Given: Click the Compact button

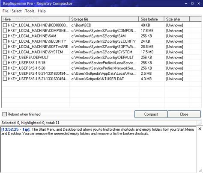Looking at the screenshot, I should click(151, 114).
